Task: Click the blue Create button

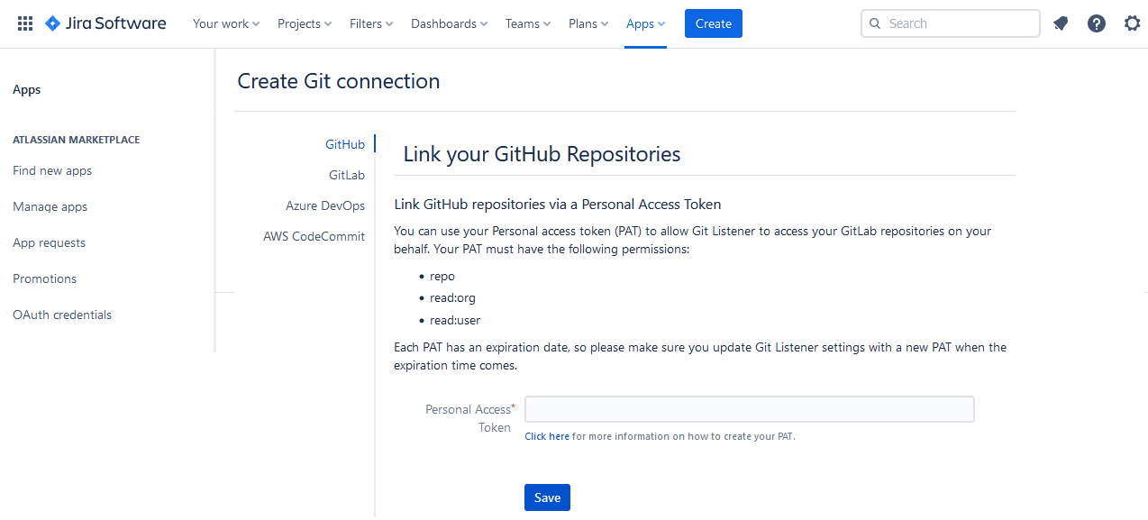Action: pos(713,23)
